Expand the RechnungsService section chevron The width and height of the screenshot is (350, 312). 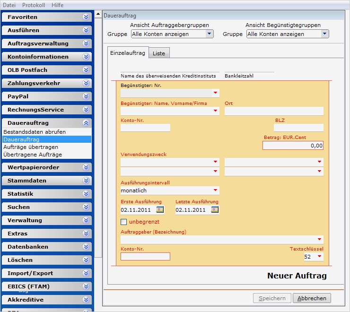tap(86, 110)
